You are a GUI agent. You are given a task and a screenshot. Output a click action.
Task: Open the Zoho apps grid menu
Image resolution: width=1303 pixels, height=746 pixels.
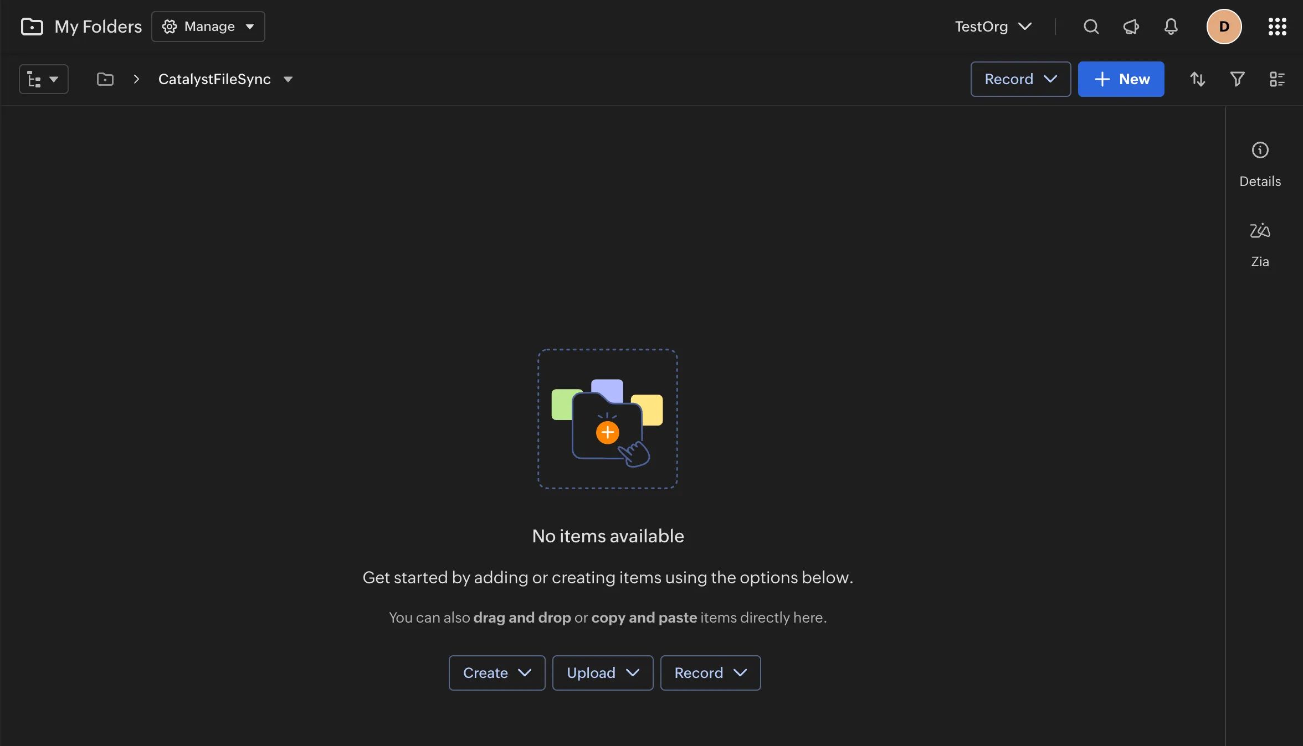[x=1277, y=26]
